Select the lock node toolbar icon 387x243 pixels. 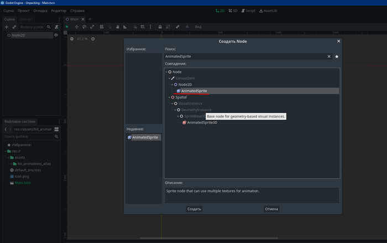(160, 27)
